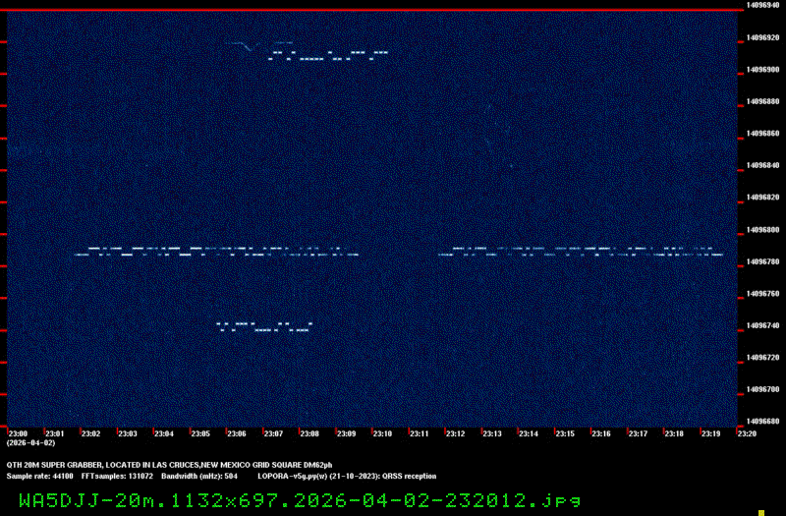Select the 23:09 time marker
The height and width of the screenshot is (516, 786).
tap(347, 433)
